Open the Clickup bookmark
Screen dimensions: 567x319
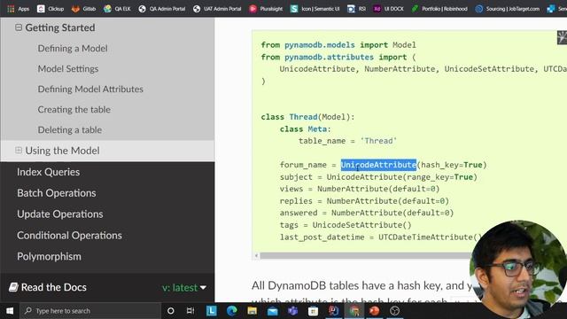50,8
